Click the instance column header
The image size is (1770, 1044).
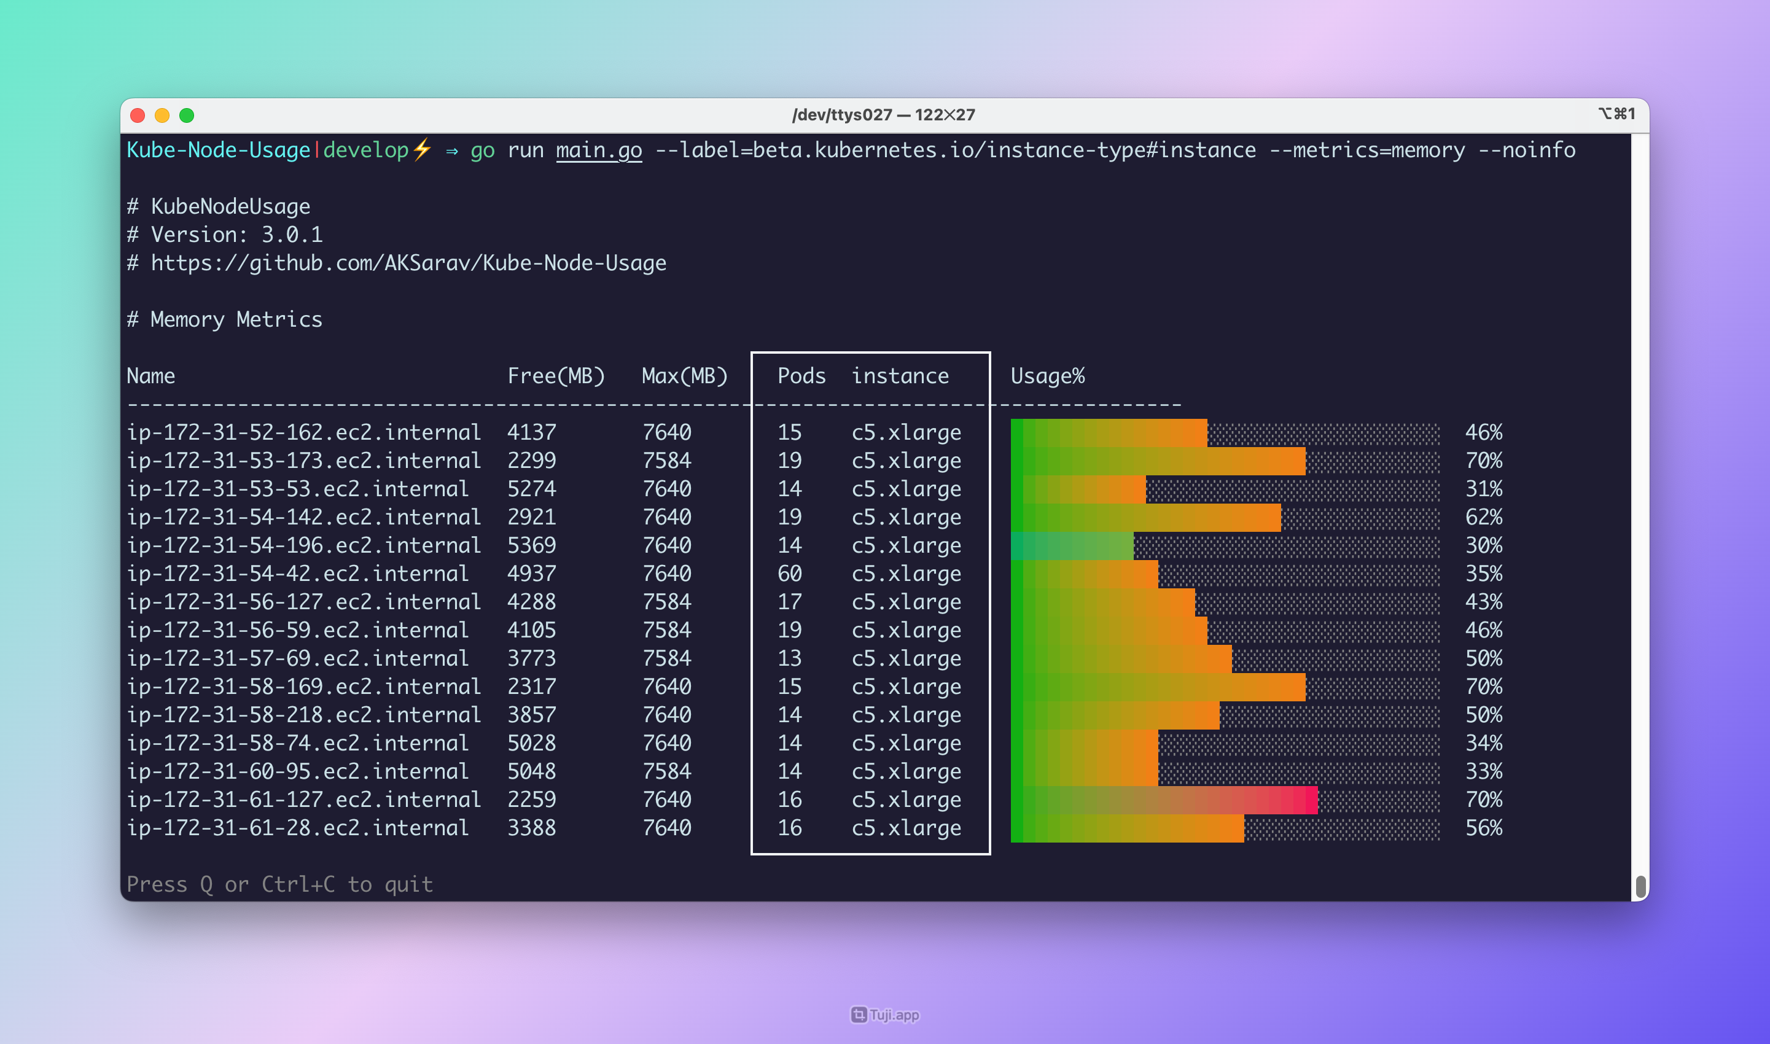pyautogui.click(x=900, y=376)
